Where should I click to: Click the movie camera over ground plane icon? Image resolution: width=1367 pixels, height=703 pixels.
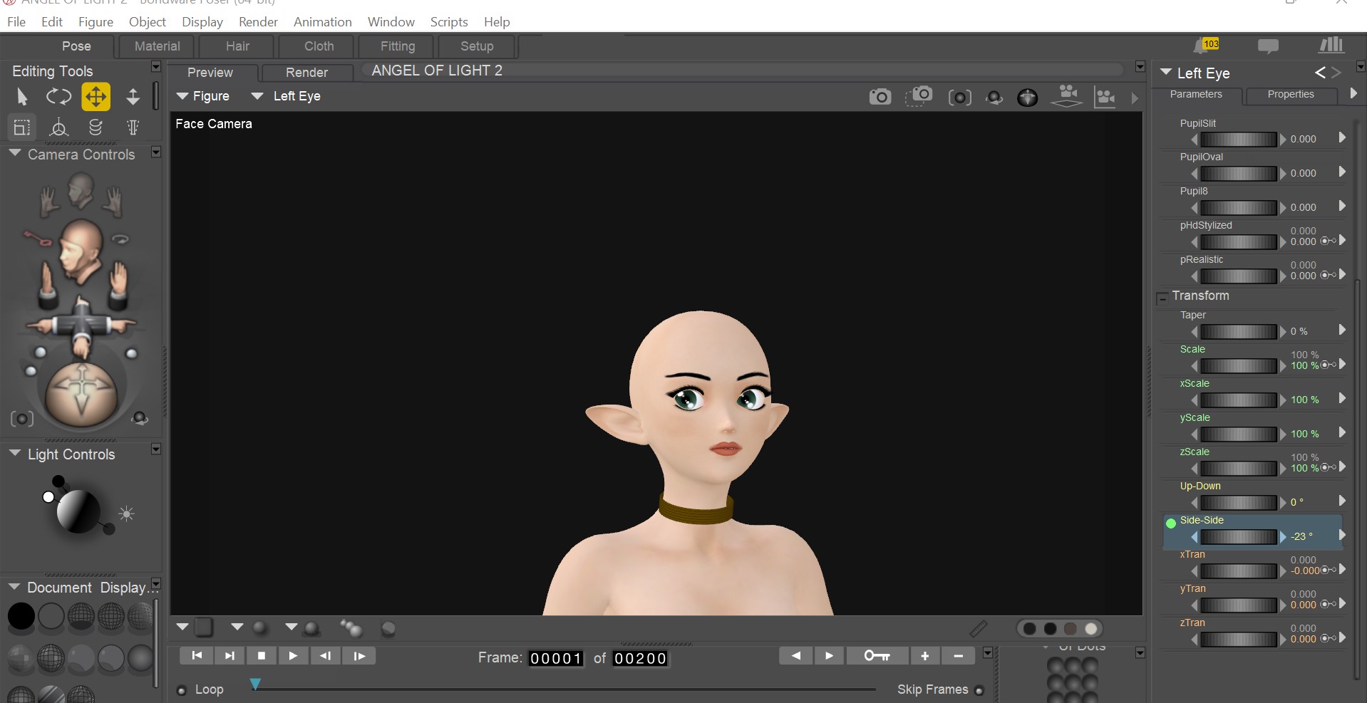[x=1067, y=95]
